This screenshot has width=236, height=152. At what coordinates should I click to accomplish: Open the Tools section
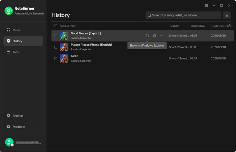tap(23, 52)
